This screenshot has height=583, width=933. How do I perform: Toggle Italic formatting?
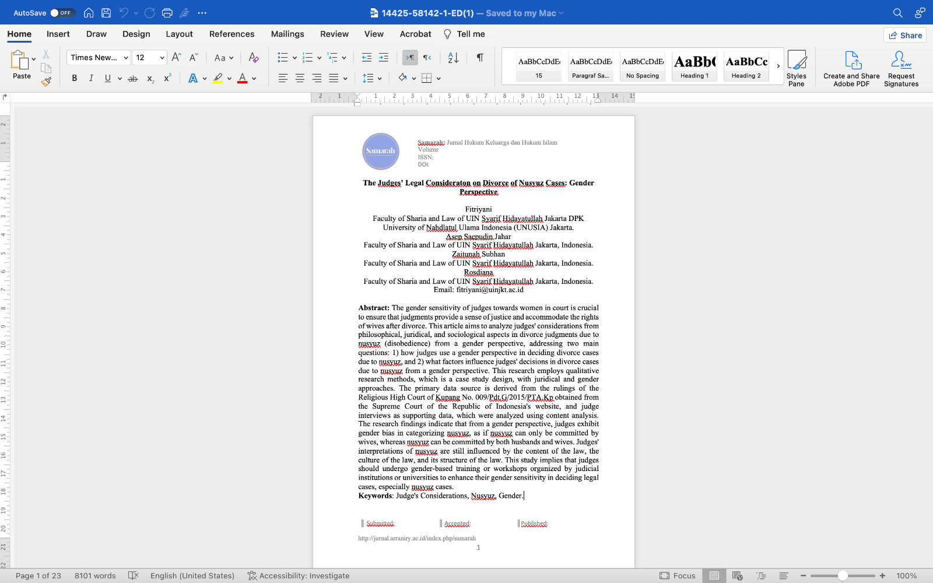coord(91,78)
